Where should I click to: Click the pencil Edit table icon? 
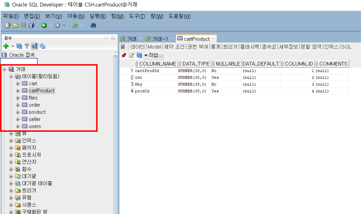point(131,55)
